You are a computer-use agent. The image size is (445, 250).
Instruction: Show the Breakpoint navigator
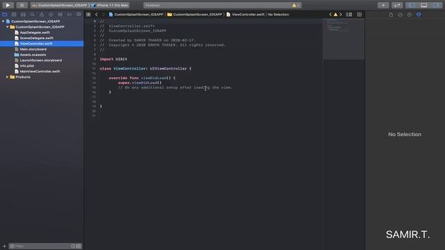pos(70,15)
